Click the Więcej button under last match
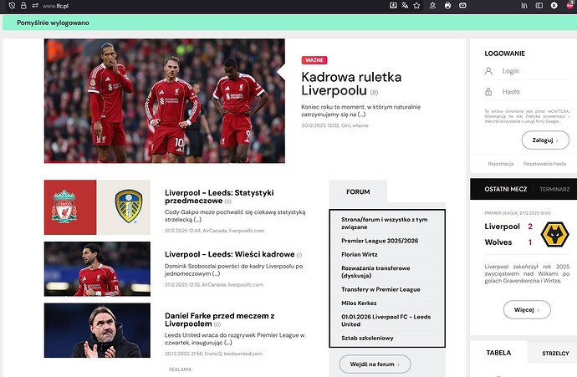This screenshot has width=577, height=377. click(527, 310)
